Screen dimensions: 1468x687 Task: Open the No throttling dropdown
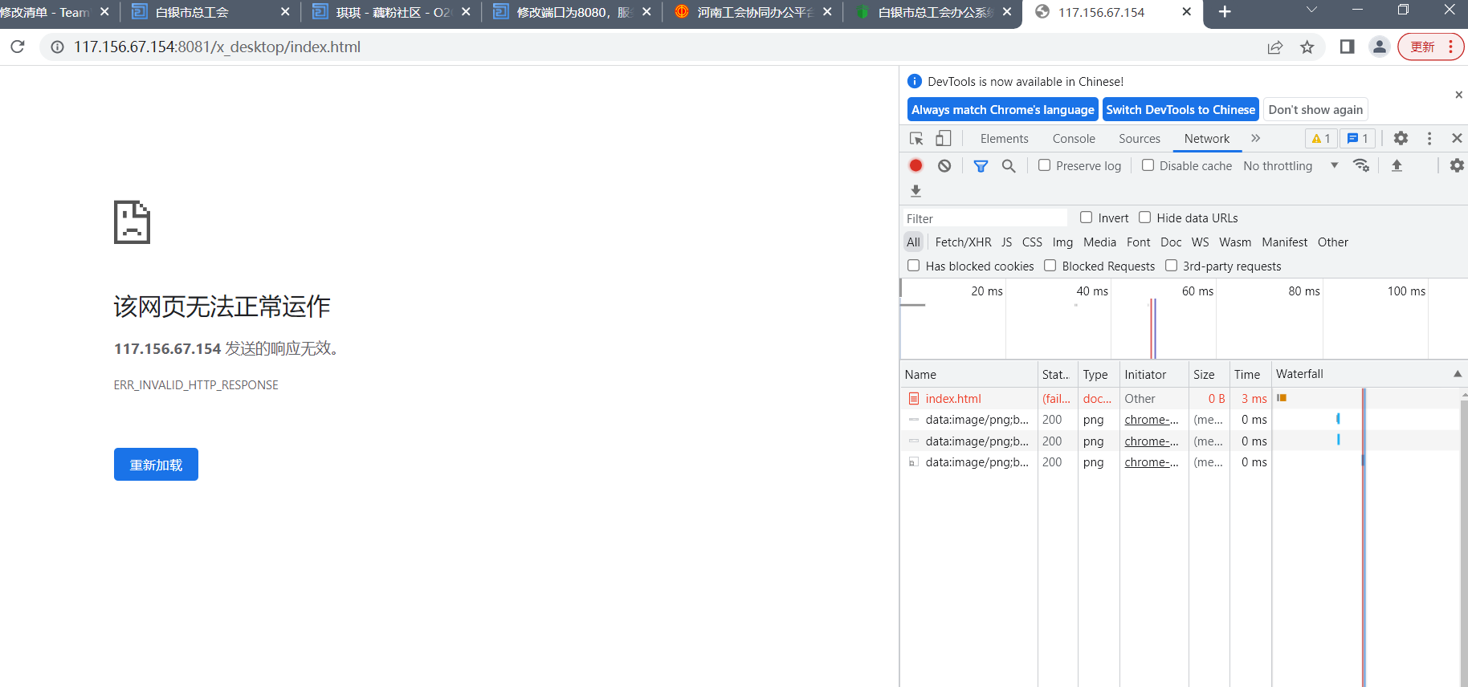[x=1291, y=166]
